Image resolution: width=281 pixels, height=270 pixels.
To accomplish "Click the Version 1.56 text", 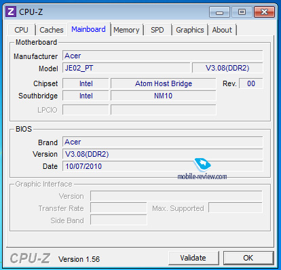I will [79, 259].
